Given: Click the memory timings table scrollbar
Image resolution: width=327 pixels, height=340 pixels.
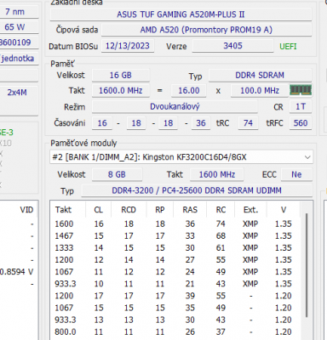Looking at the screenshot, I should point(307,265).
